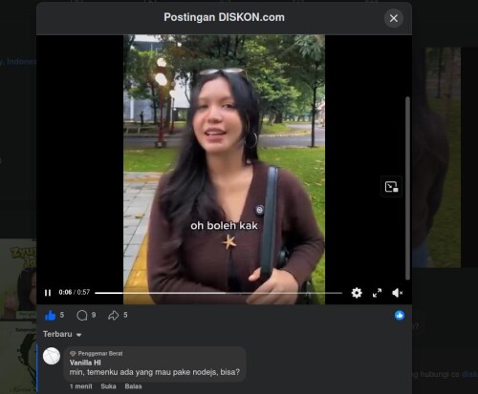The image size is (478, 394).
Task: Open Vanilla HI's avatar picture
Action: [52, 356]
